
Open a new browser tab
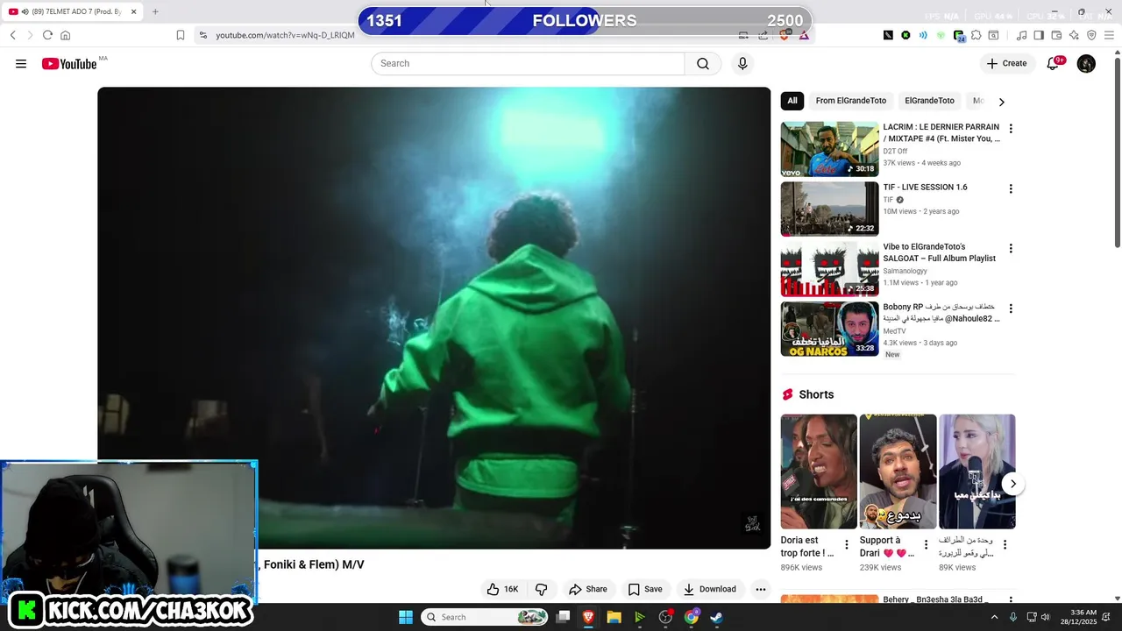[x=155, y=11]
